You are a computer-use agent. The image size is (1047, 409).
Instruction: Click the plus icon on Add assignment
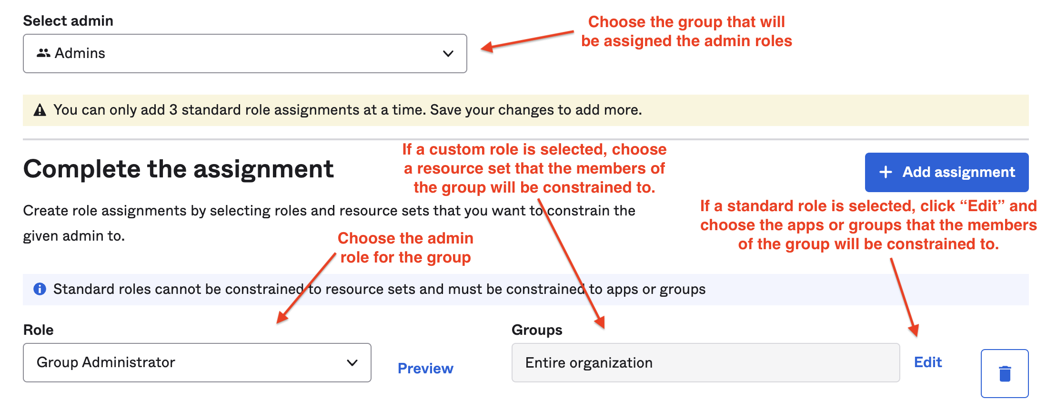pos(885,172)
